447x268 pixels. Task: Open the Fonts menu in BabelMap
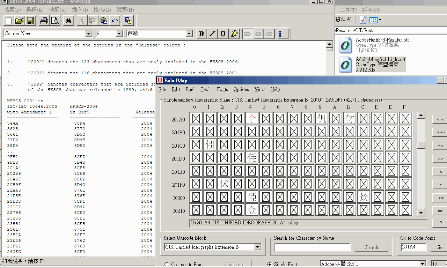pos(222,89)
